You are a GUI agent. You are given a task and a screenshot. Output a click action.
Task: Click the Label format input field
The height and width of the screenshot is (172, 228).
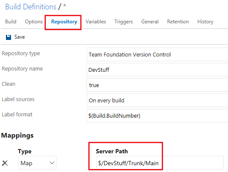coord(158,116)
